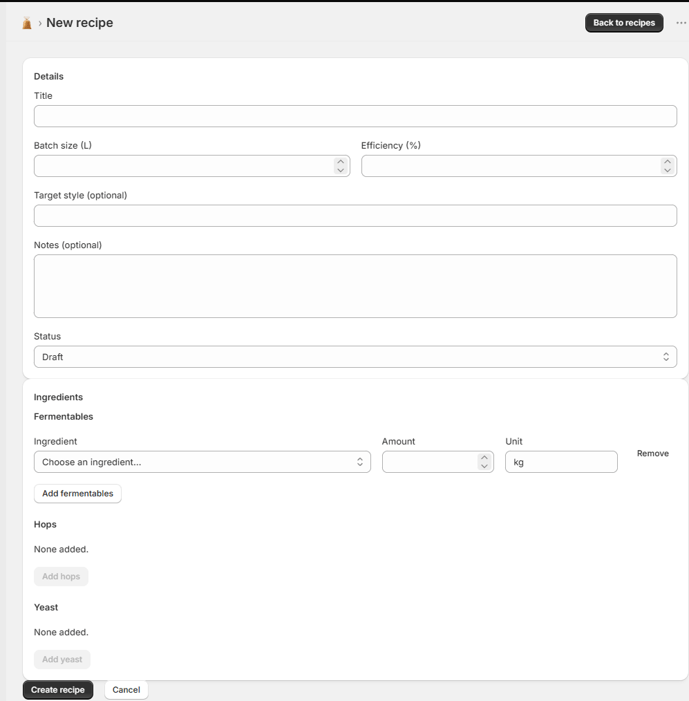This screenshot has width=689, height=701.
Task: Click the Yeast section heading
Action: coord(46,607)
